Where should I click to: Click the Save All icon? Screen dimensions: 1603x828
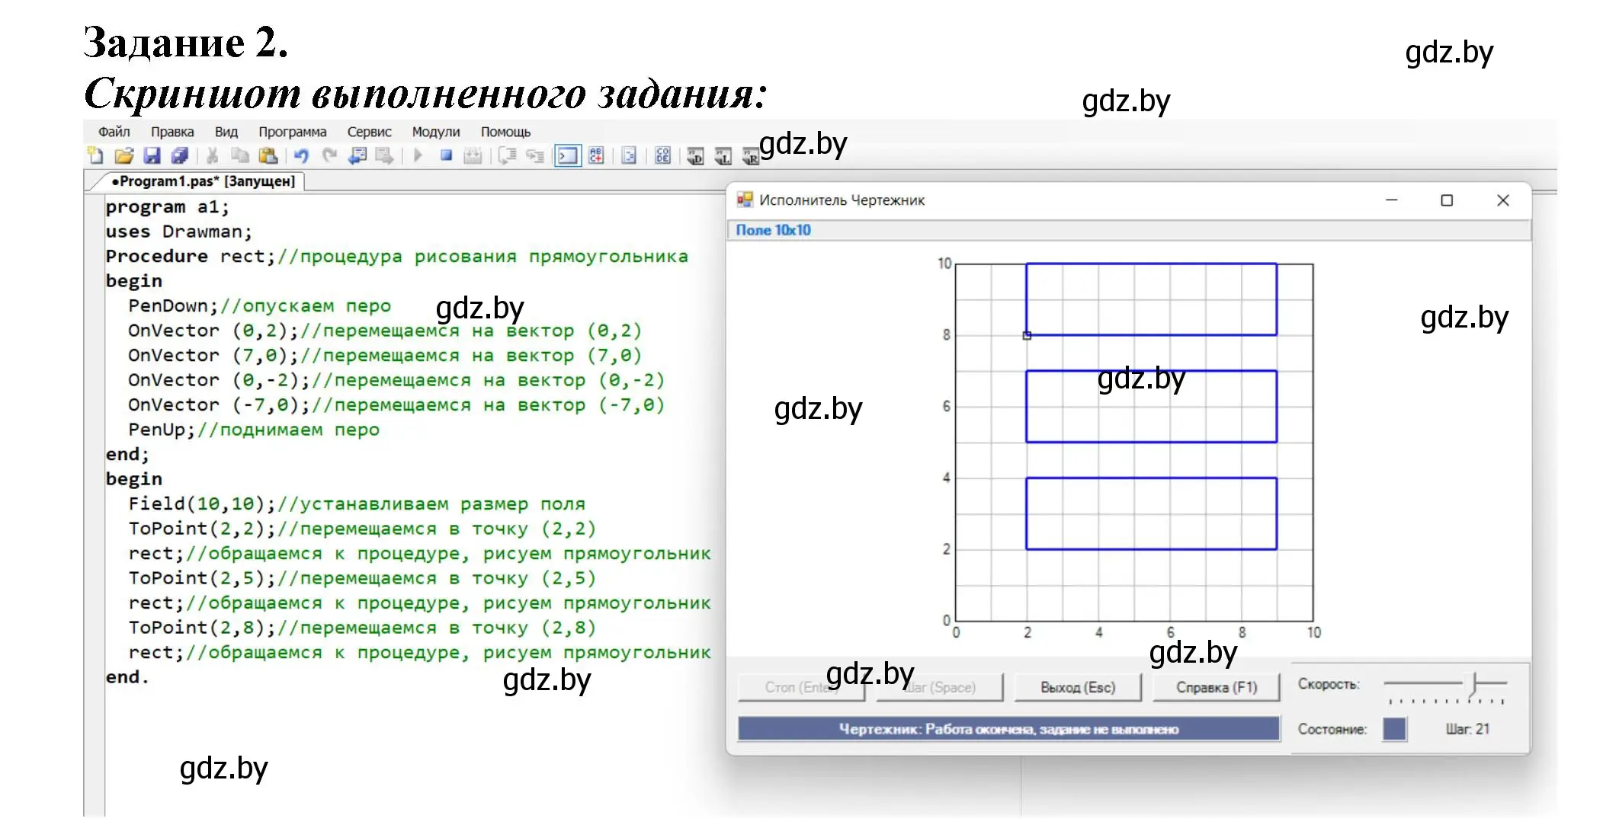tap(179, 156)
